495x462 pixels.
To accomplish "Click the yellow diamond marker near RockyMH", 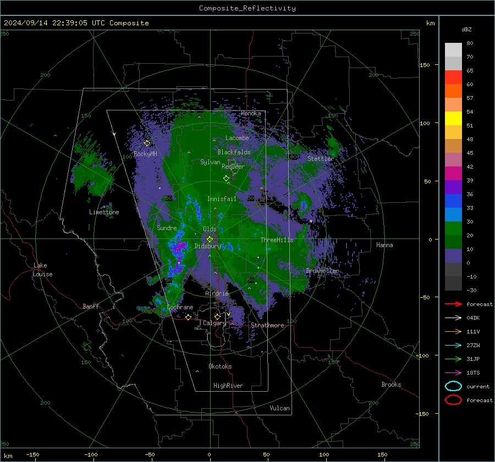I will [147, 143].
